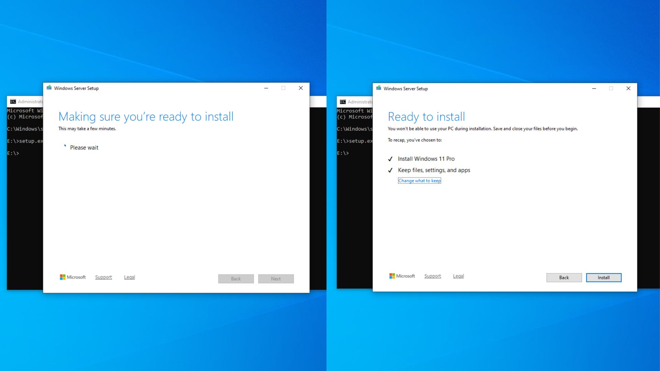Click the Windows Server Setup title bar icon on left dialog
This screenshot has height=371, width=660.
49,88
